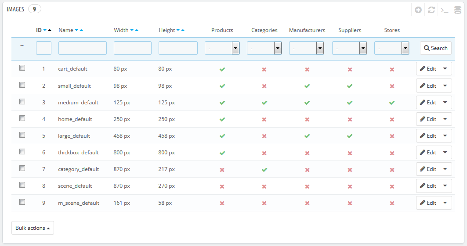Click the scene_default name cell
Image resolution: width=467 pixels, height=246 pixels.
75,185
